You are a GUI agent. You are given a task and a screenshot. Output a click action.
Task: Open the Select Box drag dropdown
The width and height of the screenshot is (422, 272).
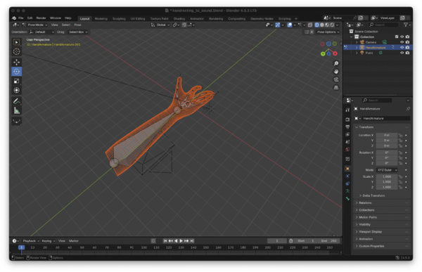pyautogui.click(x=78, y=32)
